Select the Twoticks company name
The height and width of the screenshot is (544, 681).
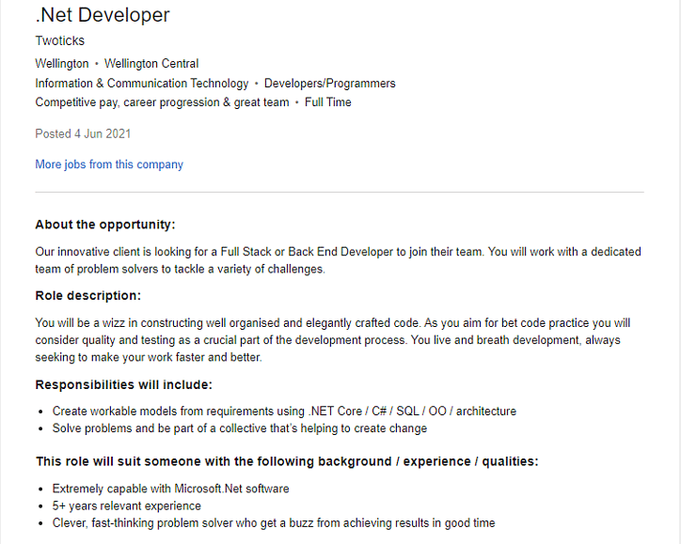point(59,41)
